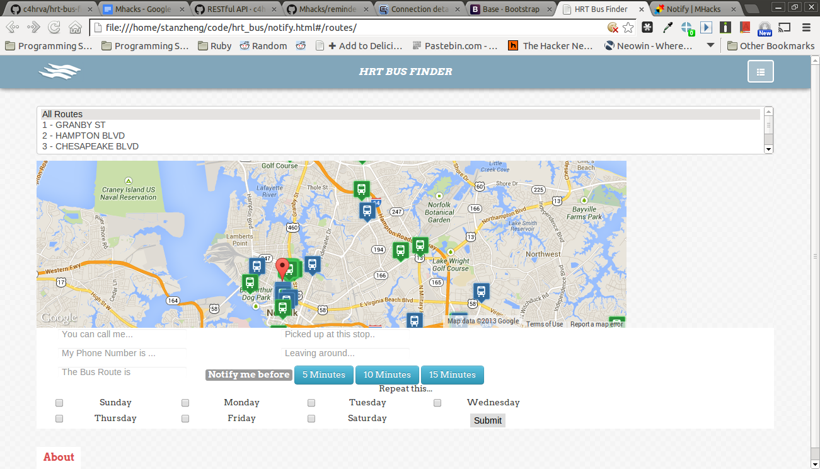Check the Tuesday checkbox
The width and height of the screenshot is (820, 469).
tap(311, 402)
